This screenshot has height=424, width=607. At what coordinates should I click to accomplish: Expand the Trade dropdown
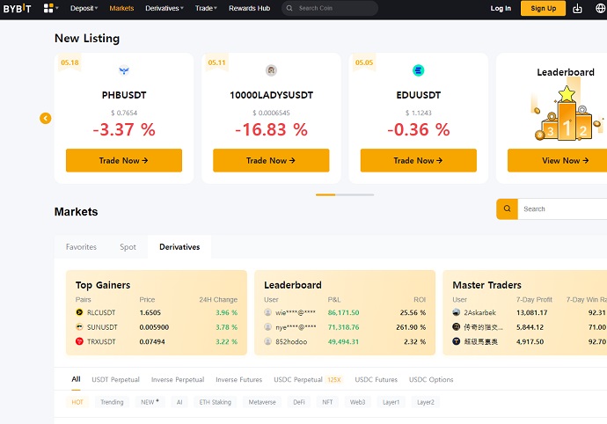[x=206, y=8]
